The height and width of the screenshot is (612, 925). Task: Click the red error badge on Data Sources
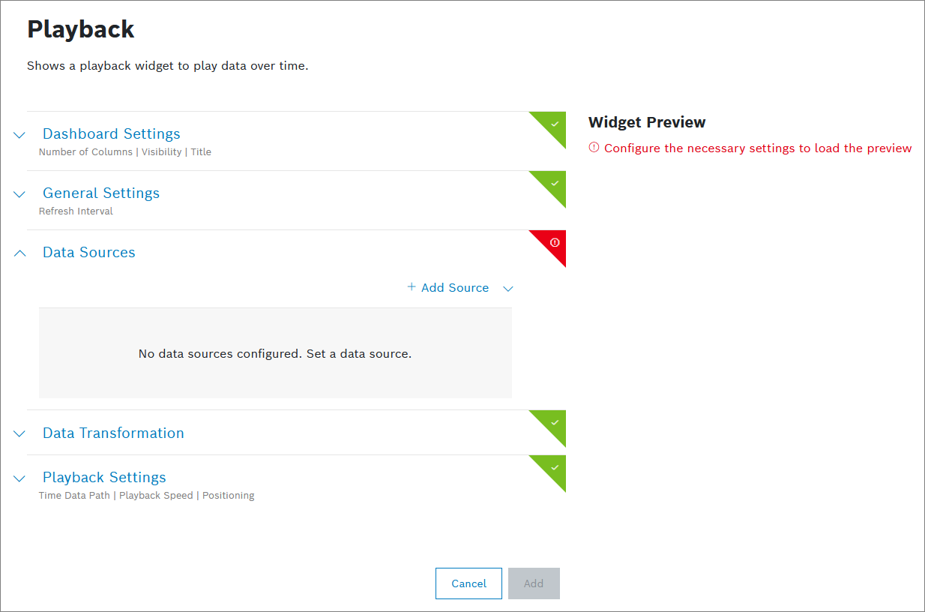coord(555,242)
